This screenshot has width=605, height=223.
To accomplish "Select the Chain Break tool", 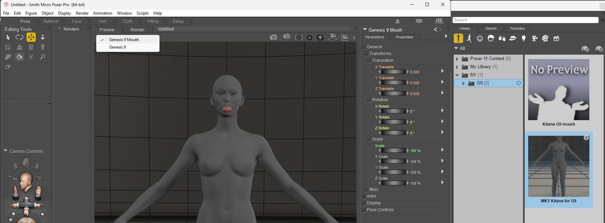I will pos(8,57).
